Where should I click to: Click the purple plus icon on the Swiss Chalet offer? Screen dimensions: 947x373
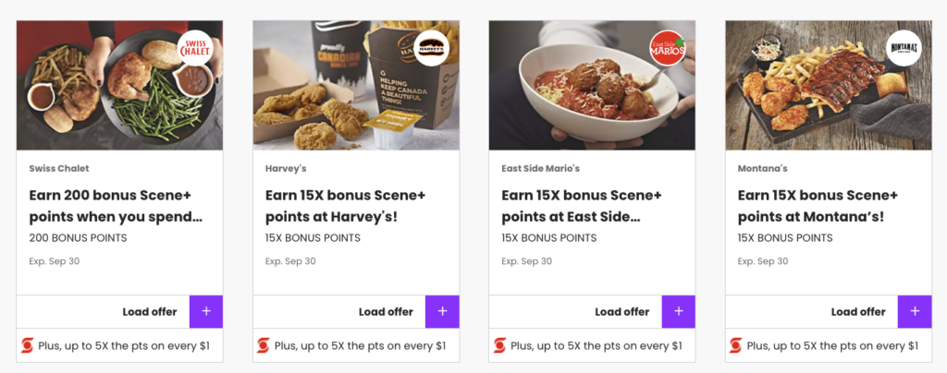tap(206, 311)
